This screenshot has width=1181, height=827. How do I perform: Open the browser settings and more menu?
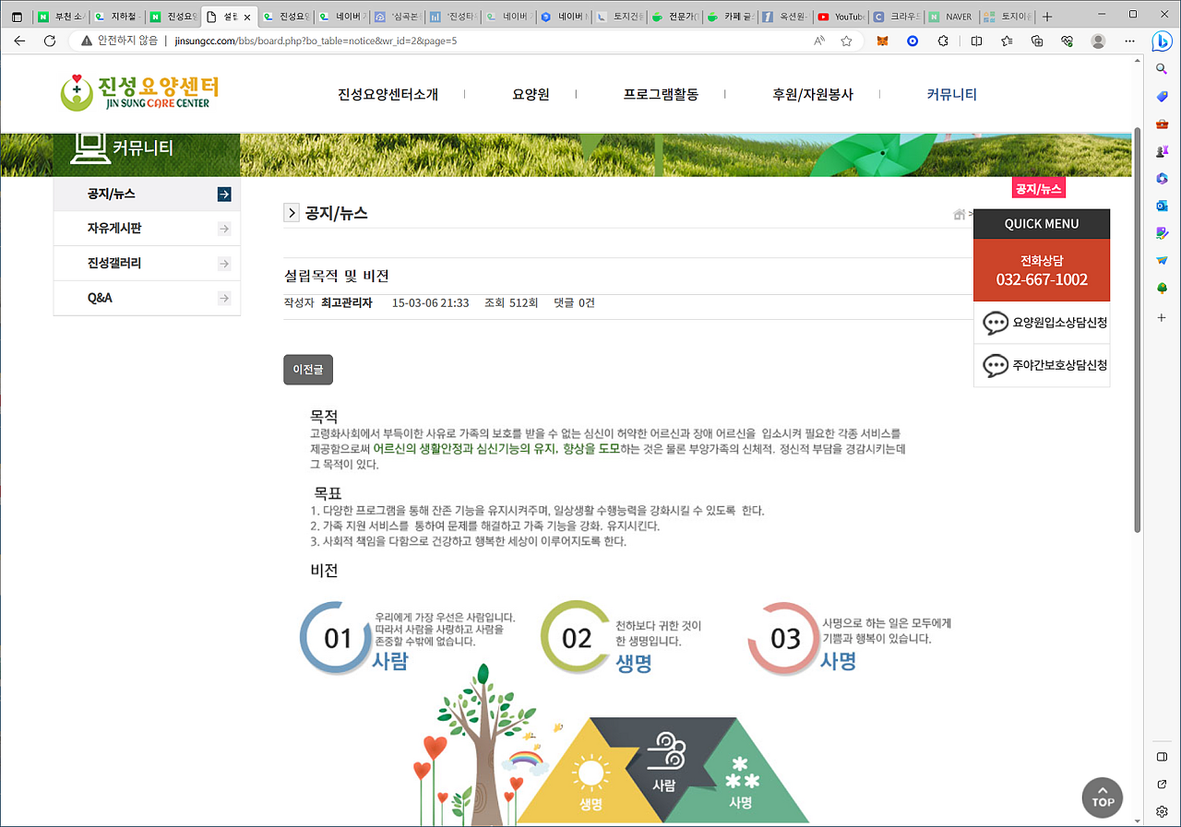click(1129, 41)
